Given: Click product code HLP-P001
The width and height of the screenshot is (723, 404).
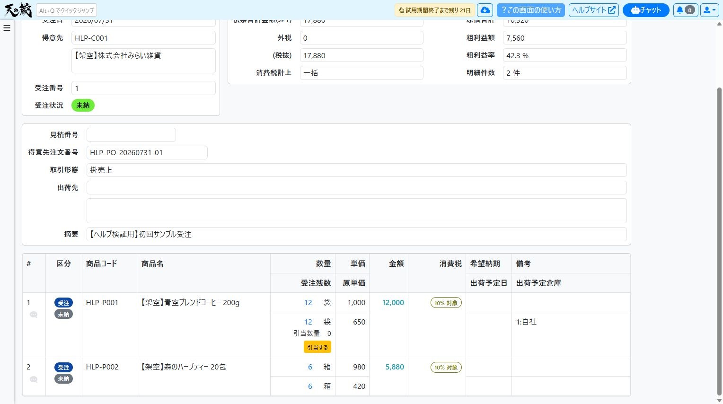Looking at the screenshot, I should [x=102, y=303].
